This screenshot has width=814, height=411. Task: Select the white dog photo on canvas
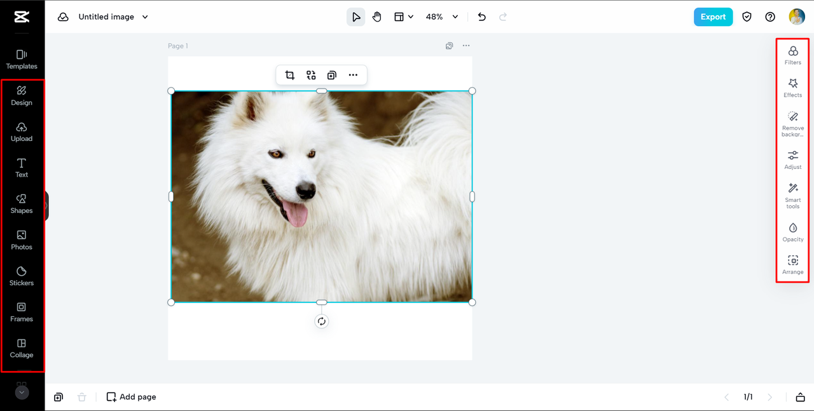(322, 197)
